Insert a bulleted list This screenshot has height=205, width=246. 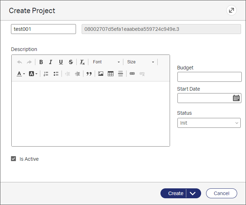pos(56,74)
